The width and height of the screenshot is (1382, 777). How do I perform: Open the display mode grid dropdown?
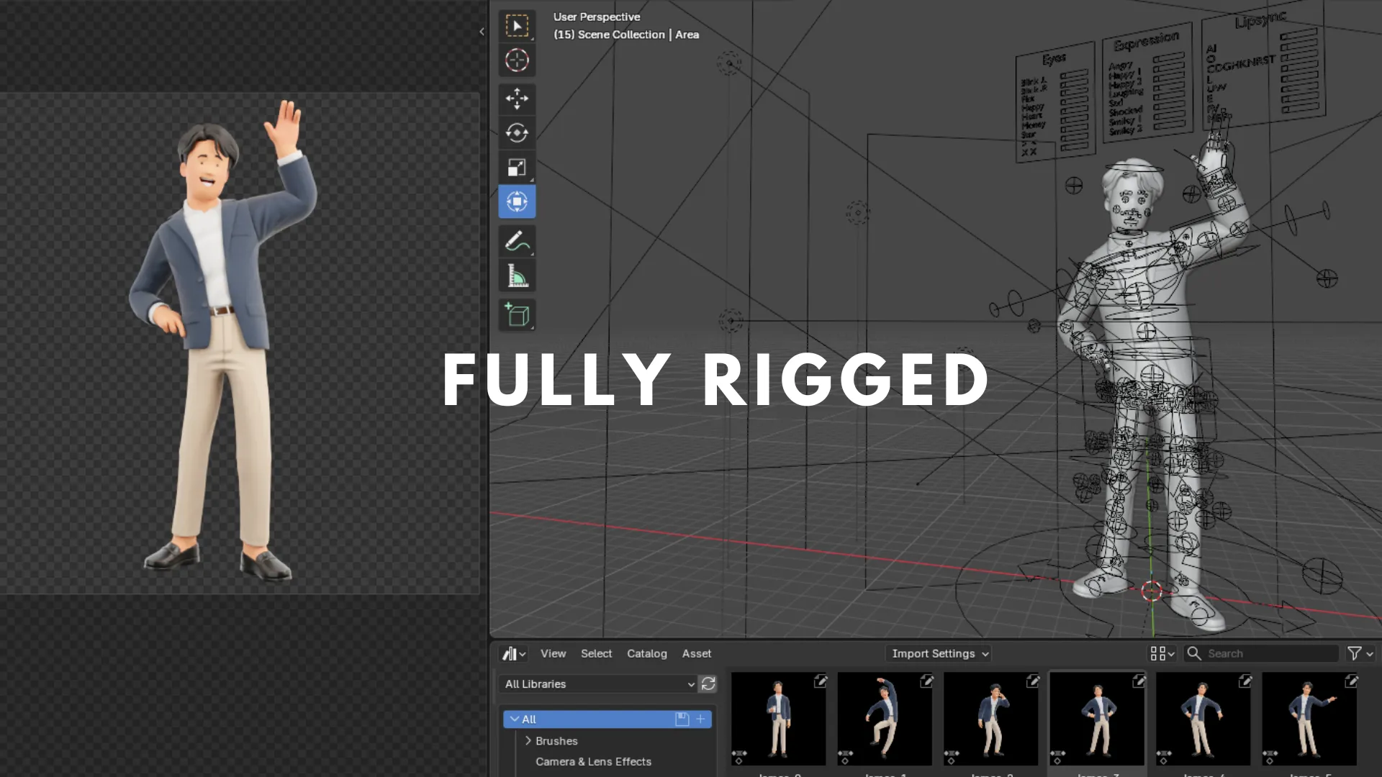tap(1162, 653)
